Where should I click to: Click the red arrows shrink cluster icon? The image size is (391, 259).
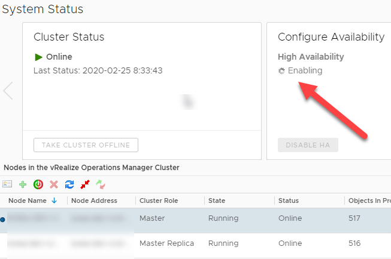coord(85,184)
